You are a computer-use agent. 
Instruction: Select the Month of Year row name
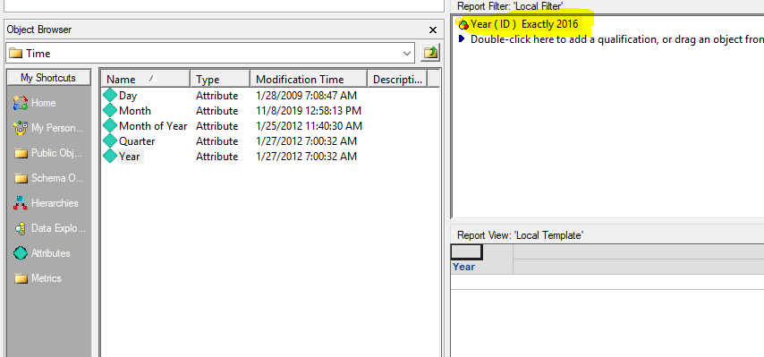(x=153, y=125)
